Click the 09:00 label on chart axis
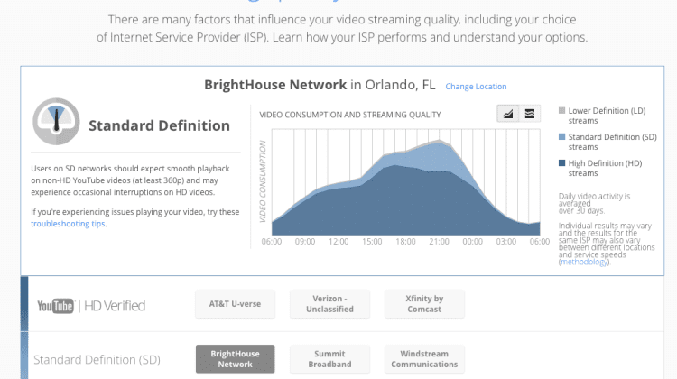Screen dimensions: 677x379 click(x=305, y=242)
